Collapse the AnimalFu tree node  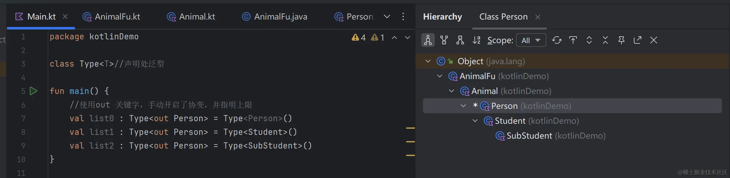point(440,76)
